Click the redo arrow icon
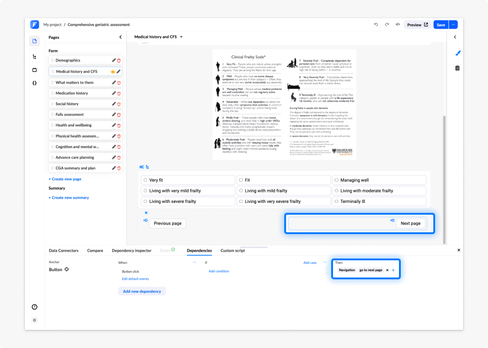This screenshot has height=348, width=488. pyautogui.click(x=387, y=24)
